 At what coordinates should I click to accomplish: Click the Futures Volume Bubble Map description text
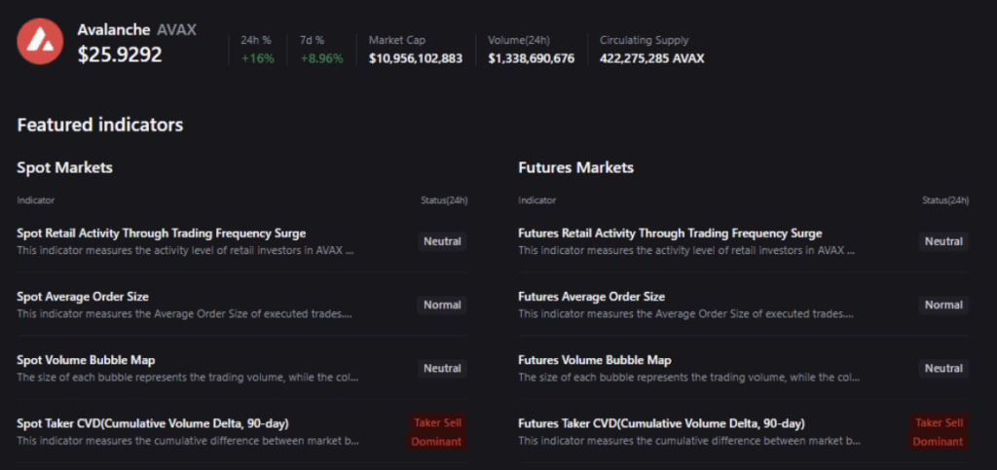pos(689,378)
